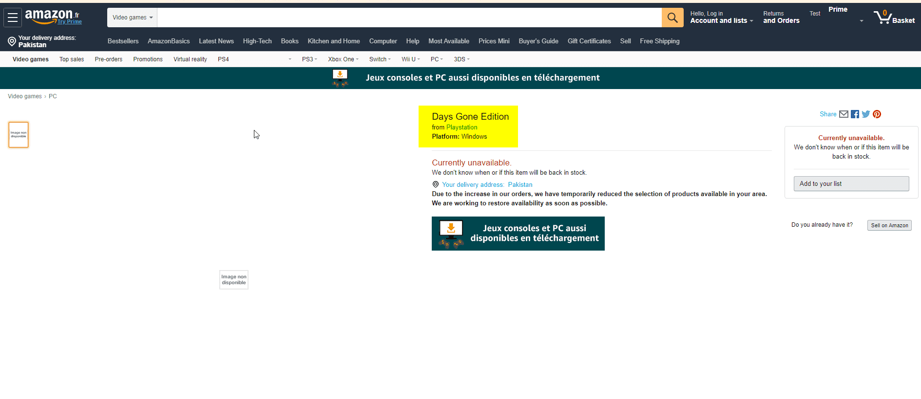Share on Twitter icon

(x=865, y=114)
